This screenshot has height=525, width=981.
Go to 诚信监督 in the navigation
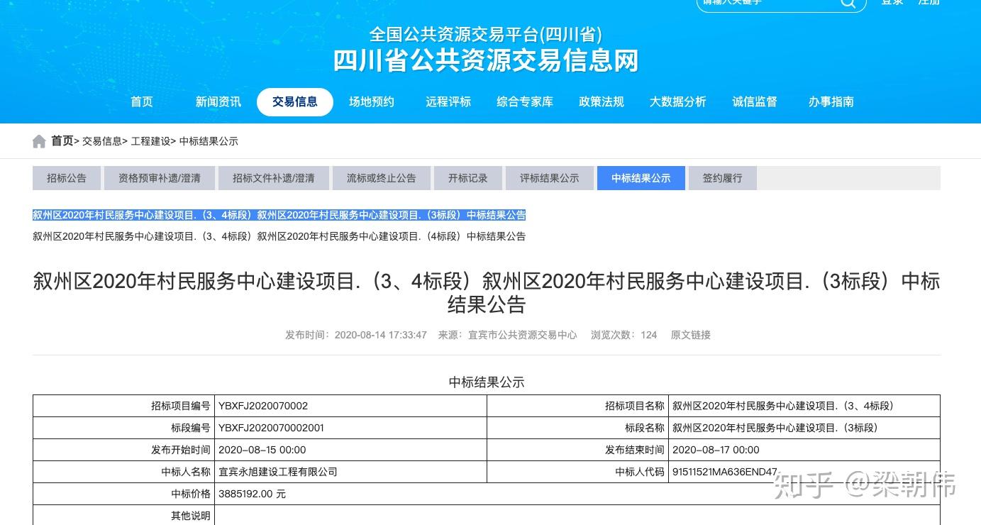[755, 102]
